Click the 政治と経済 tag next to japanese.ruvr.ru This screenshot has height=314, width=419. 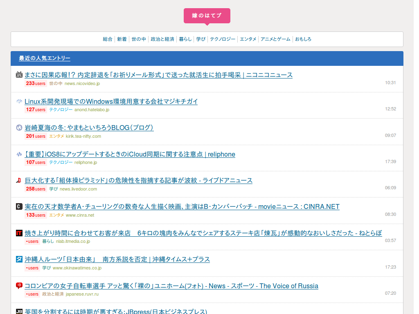[53, 294]
